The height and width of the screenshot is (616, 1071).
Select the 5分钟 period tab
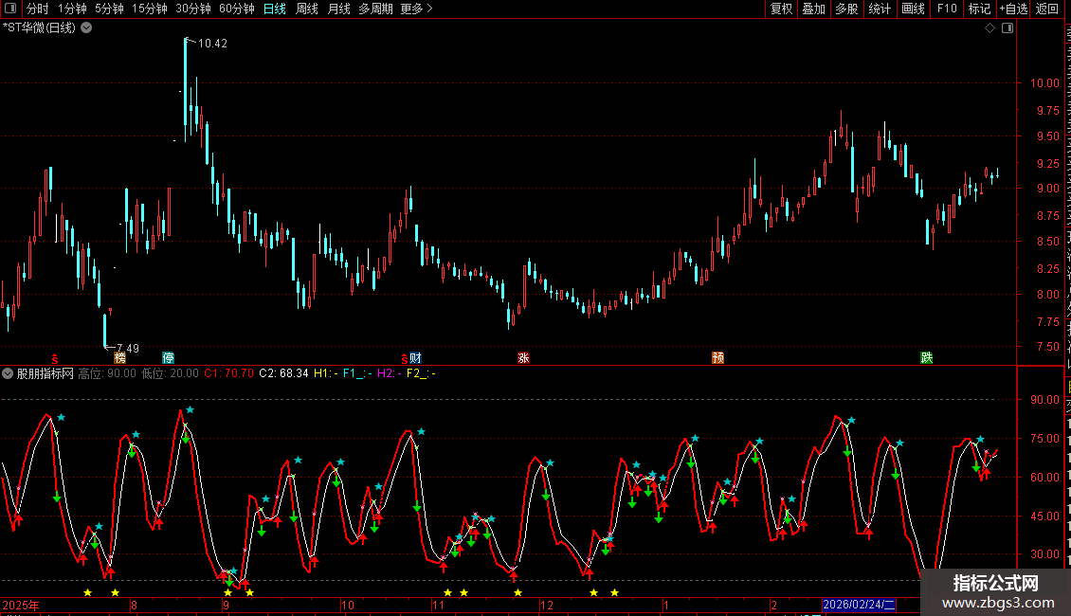pos(109,9)
